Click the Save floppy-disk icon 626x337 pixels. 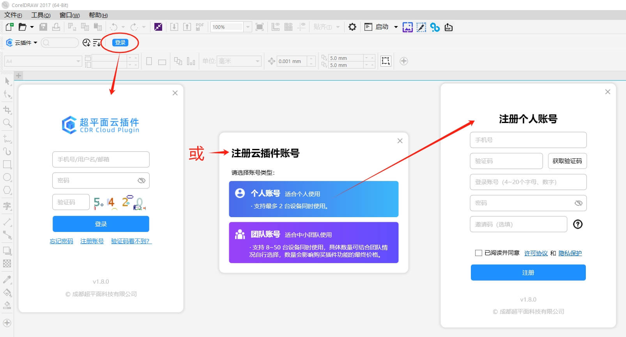[44, 27]
